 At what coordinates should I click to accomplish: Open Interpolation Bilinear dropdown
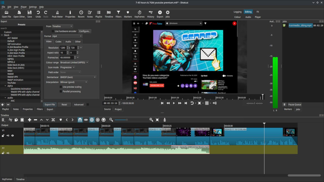pos(74,82)
